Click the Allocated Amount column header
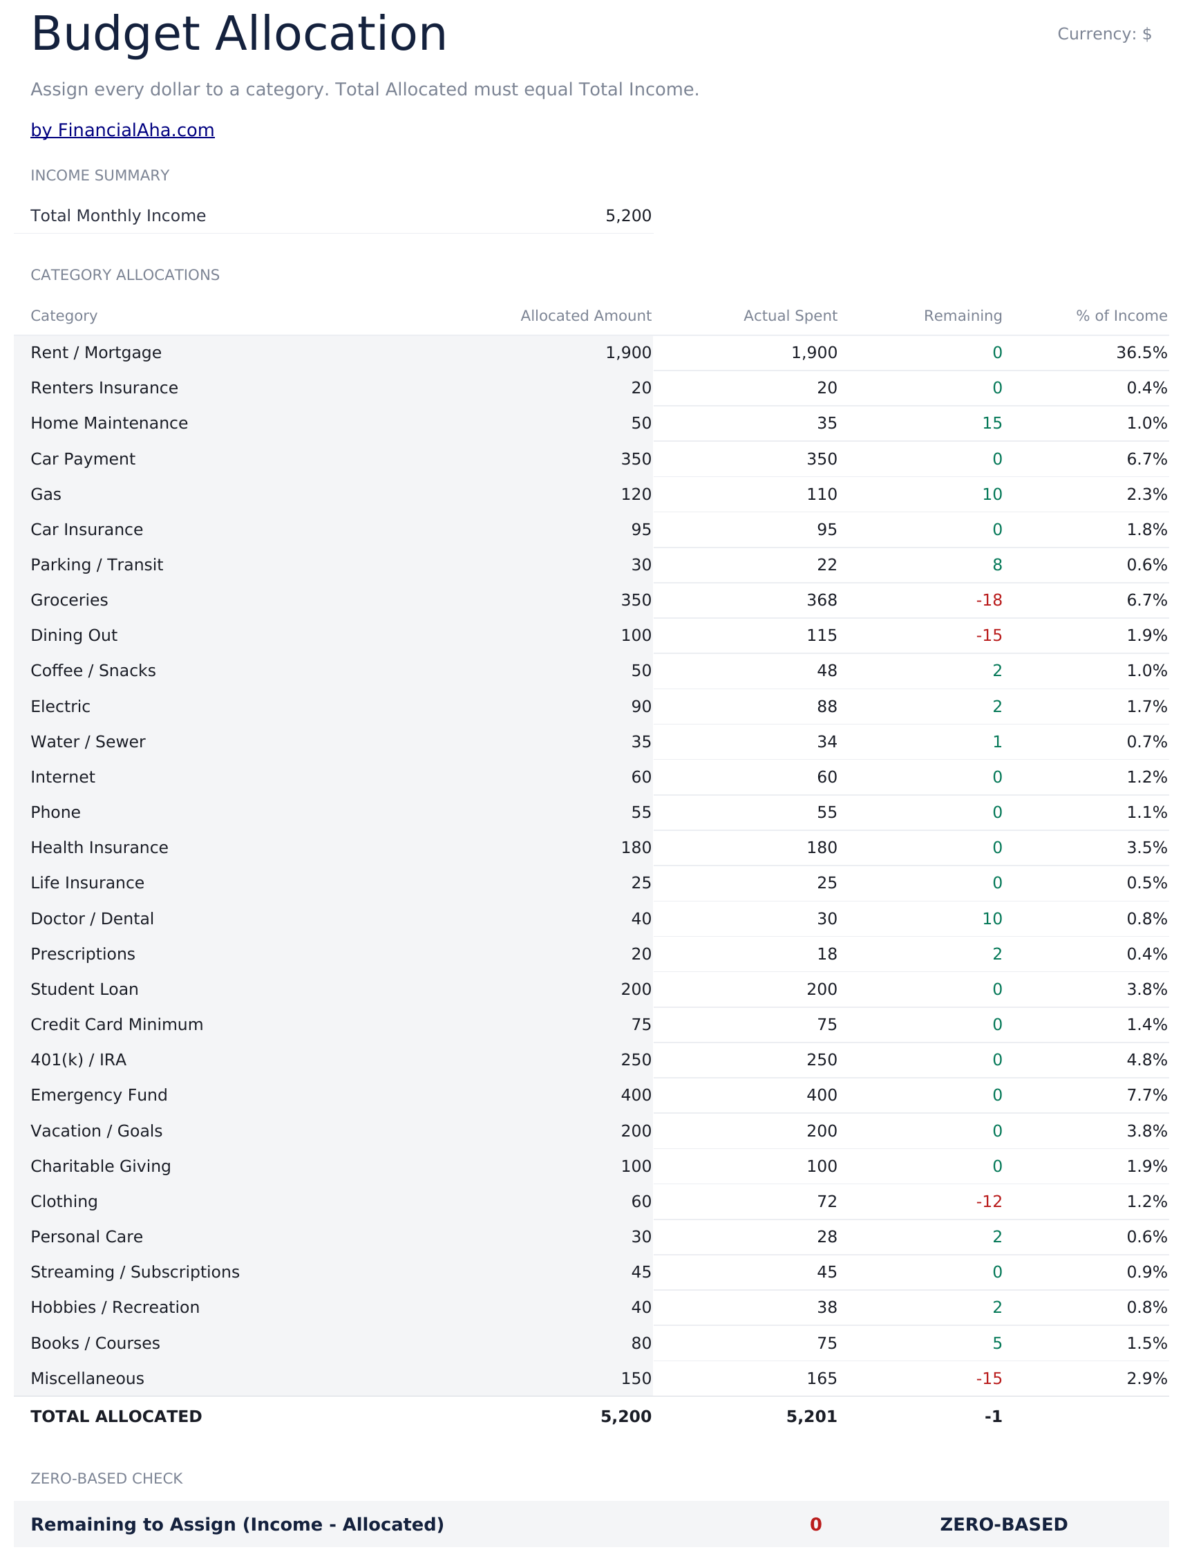Image resolution: width=1183 pixels, height=1561 pixels. pyautogui.click(x=585, y=315)
